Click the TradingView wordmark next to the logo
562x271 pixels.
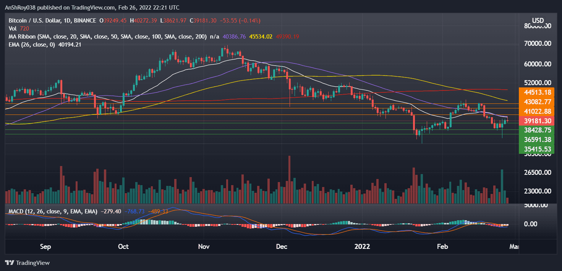32,263
